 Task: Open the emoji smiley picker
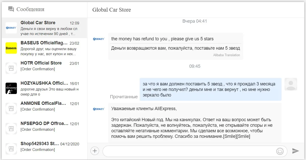tap(280, 151)
